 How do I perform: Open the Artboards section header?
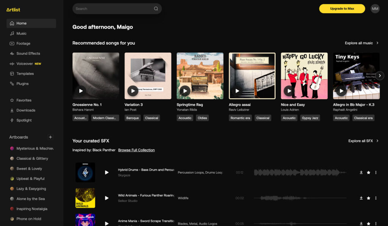(x=19, y=137)
